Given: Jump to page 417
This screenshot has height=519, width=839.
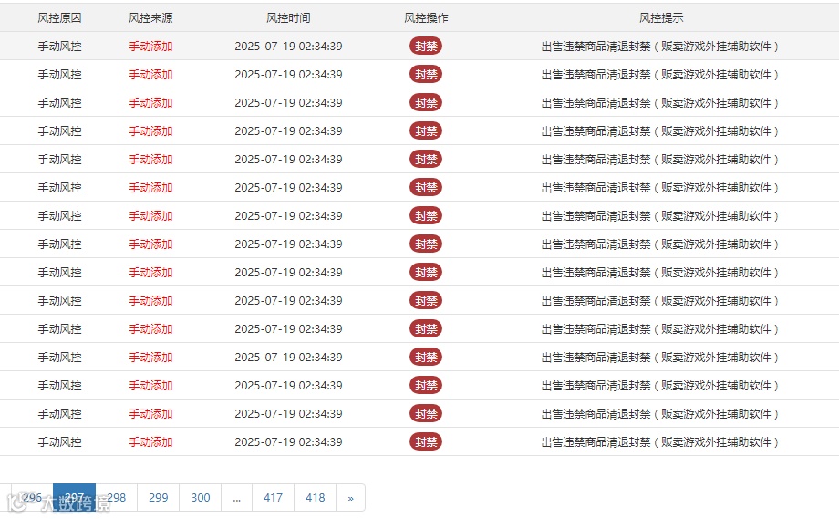Looking at the screenshot, I should [x=273, y=498].
